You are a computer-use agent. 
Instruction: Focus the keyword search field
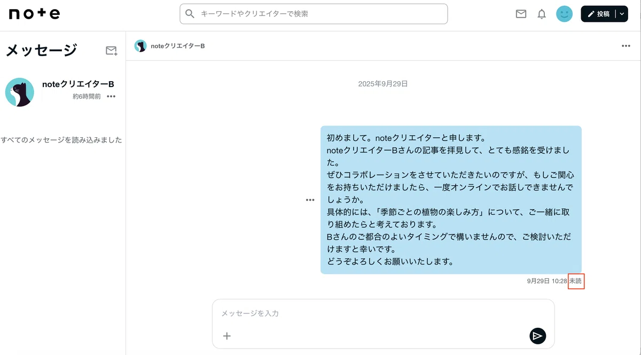tap(314, 14)
